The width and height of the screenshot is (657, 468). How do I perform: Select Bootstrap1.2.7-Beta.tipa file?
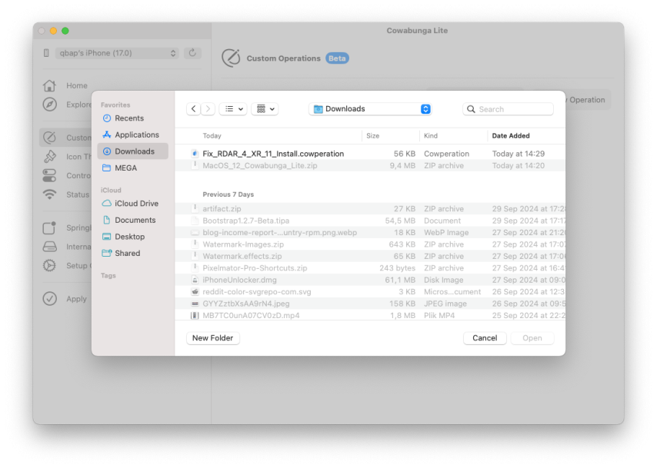coord(370,221)
